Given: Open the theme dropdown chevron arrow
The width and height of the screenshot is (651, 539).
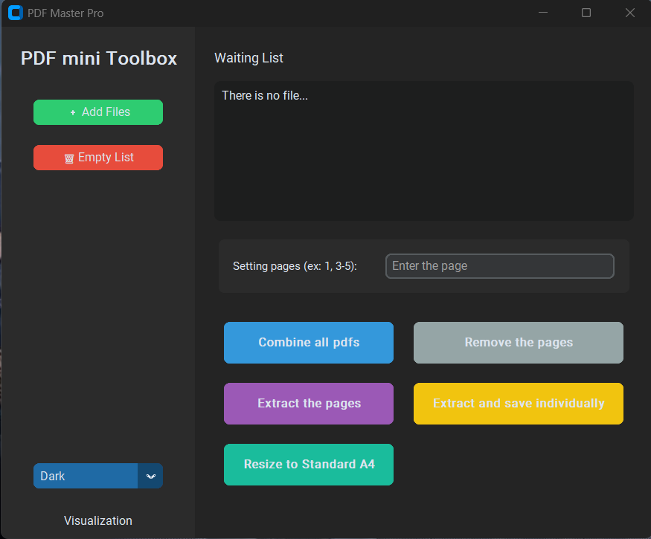Looking at the screenshot, I should tap(151, 476).
